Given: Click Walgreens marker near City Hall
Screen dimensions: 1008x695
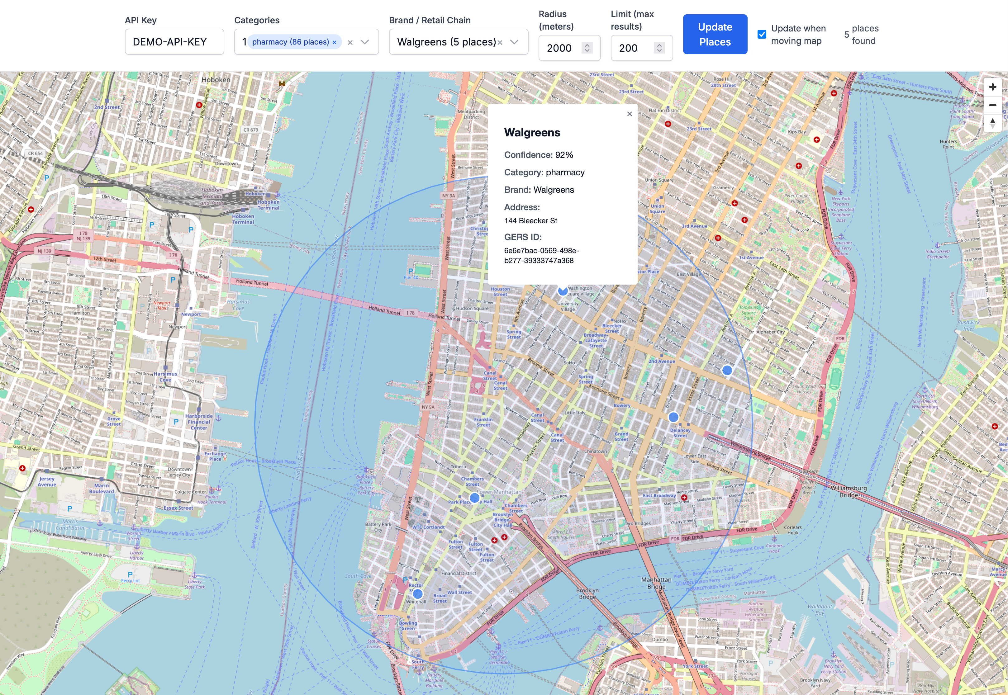Looking at the screenshot, I should 474,497.
